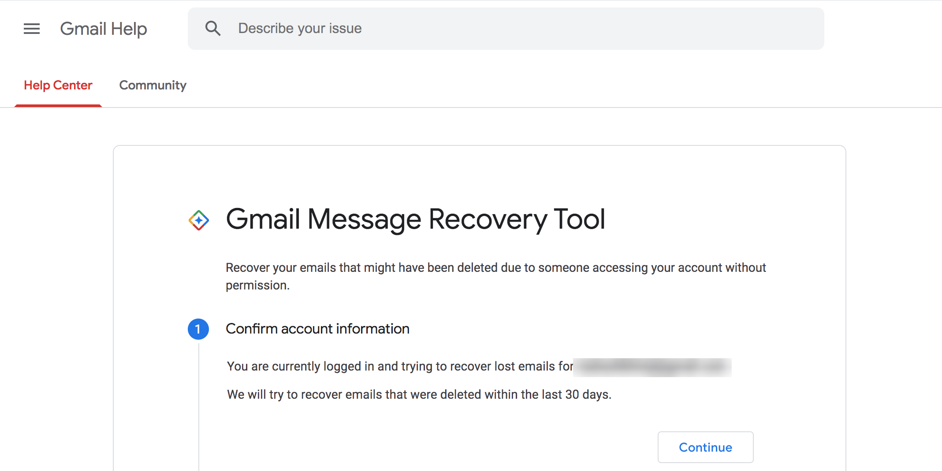Click the red underline beneath Help Center
Image resolution: width=942 pixels, height=471 pixels.
coord(58,105)
